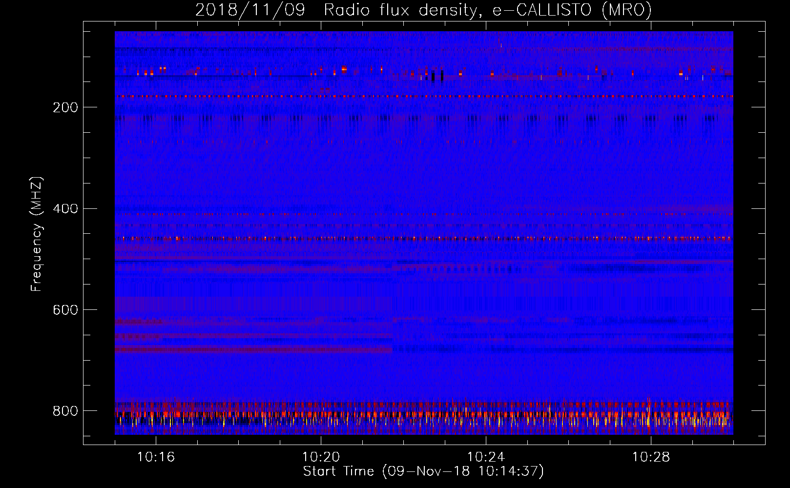790x488 pixels.
Task: Click the 400 frequency tick label
Action: tap(65, 209)
